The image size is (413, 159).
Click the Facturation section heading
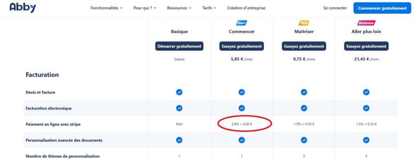pos(42,75)
